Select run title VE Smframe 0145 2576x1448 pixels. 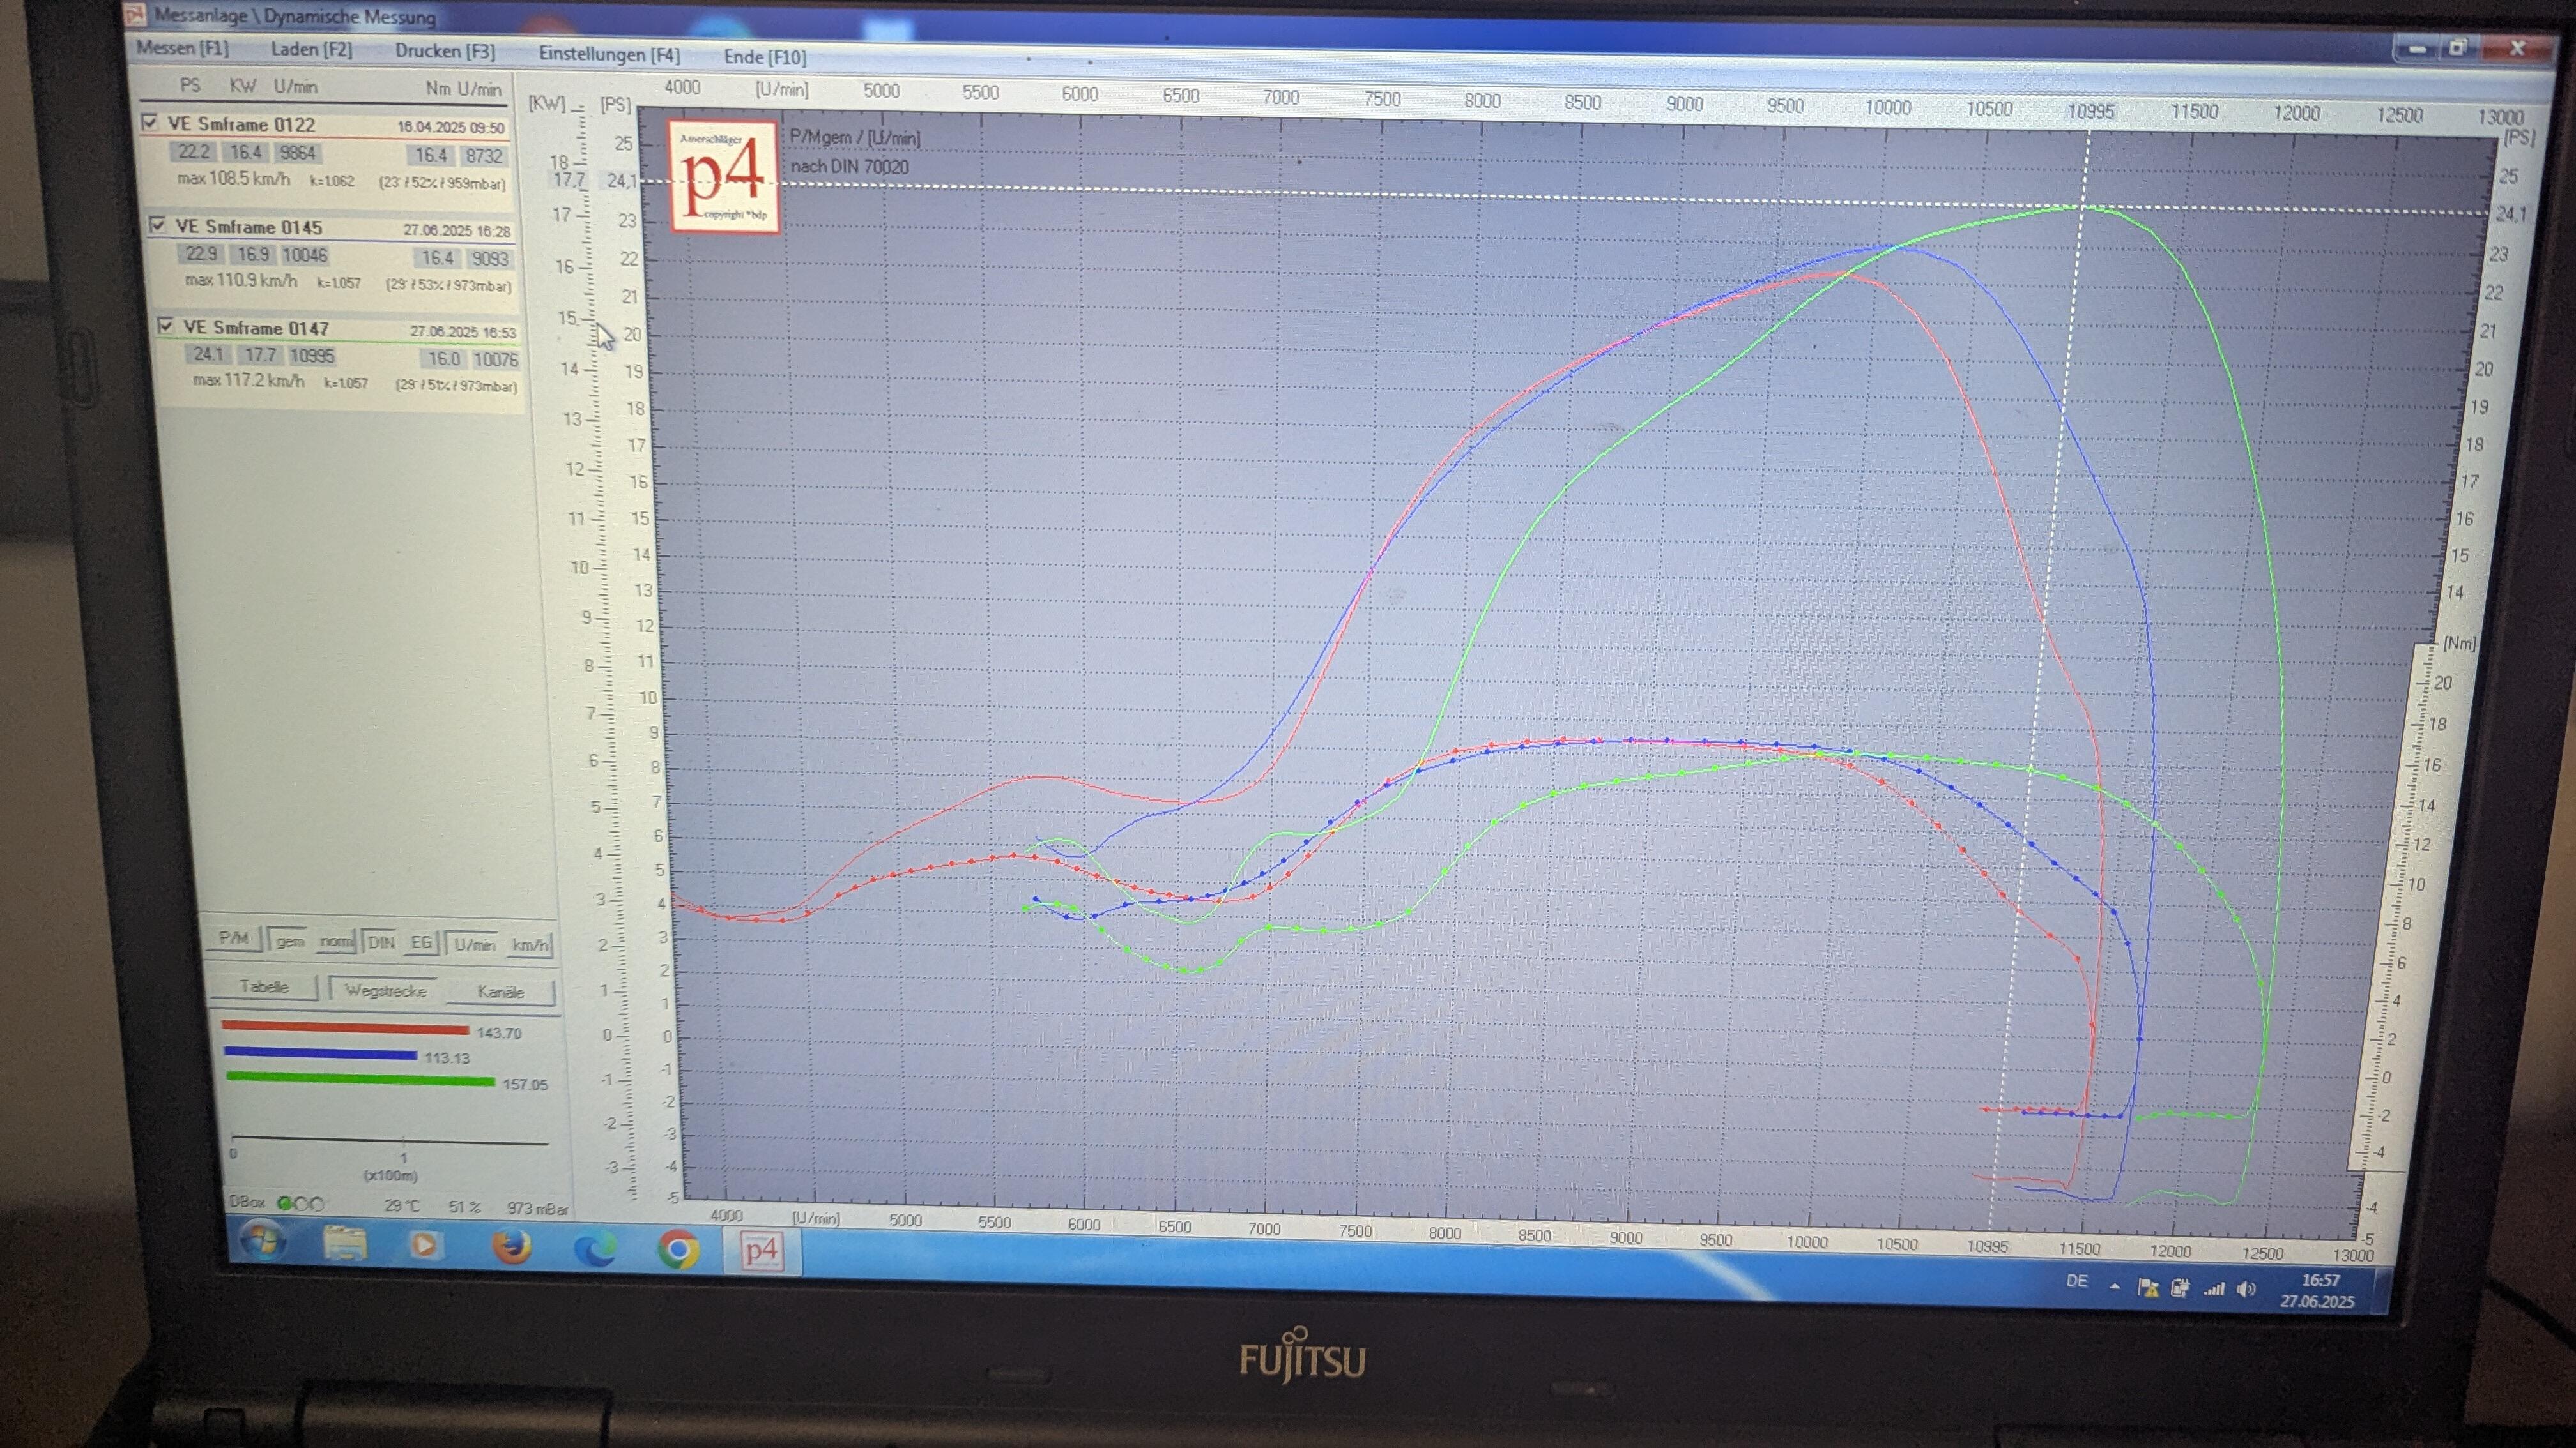(x=248, y=227)
